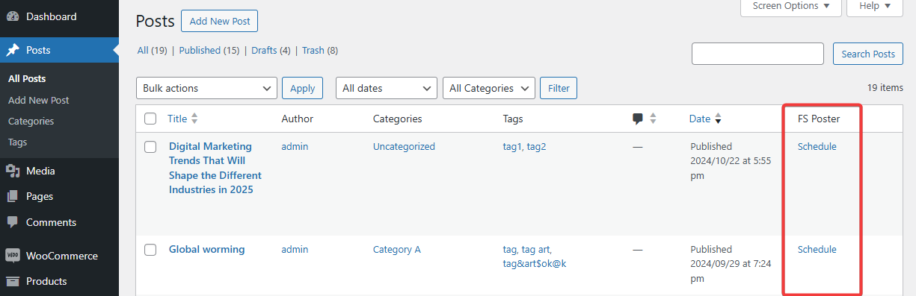Focus the search posts input field
916x296 pixels.
[x=757, y=54]
